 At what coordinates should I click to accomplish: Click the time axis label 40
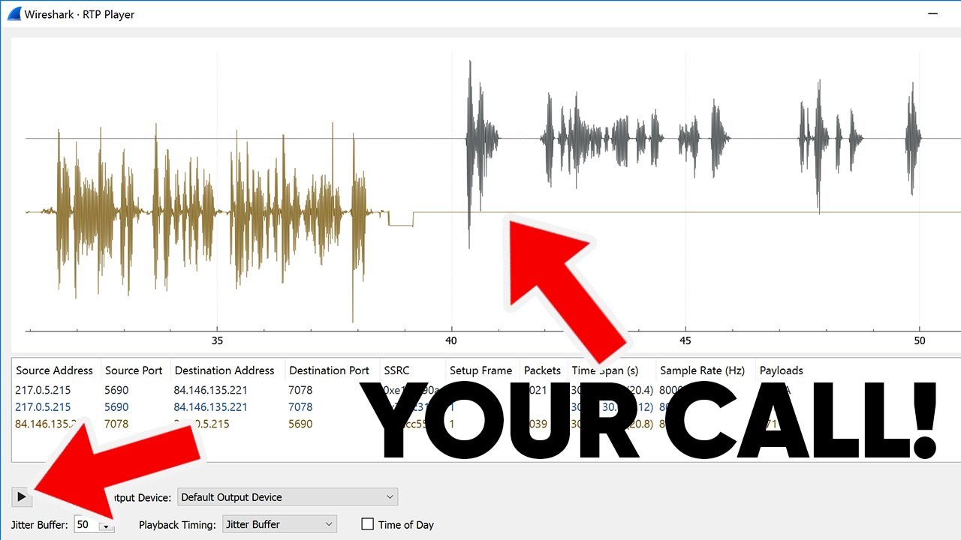[x=452, y=340]
